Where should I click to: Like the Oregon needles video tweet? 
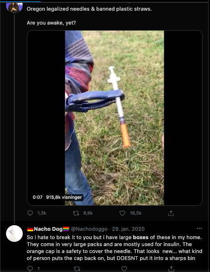coord(122,213)
